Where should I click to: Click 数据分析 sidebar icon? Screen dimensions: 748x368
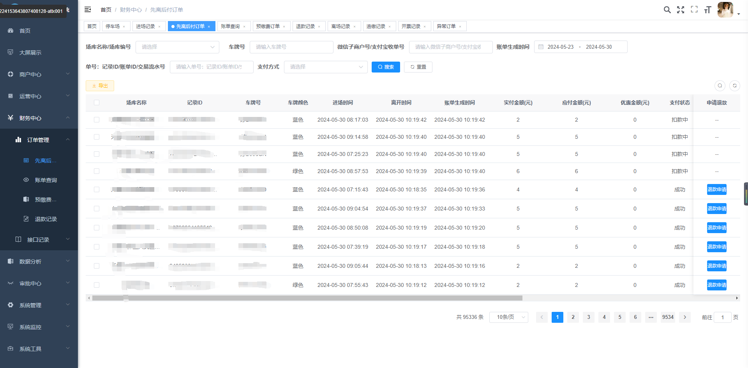tap(11, 261)
